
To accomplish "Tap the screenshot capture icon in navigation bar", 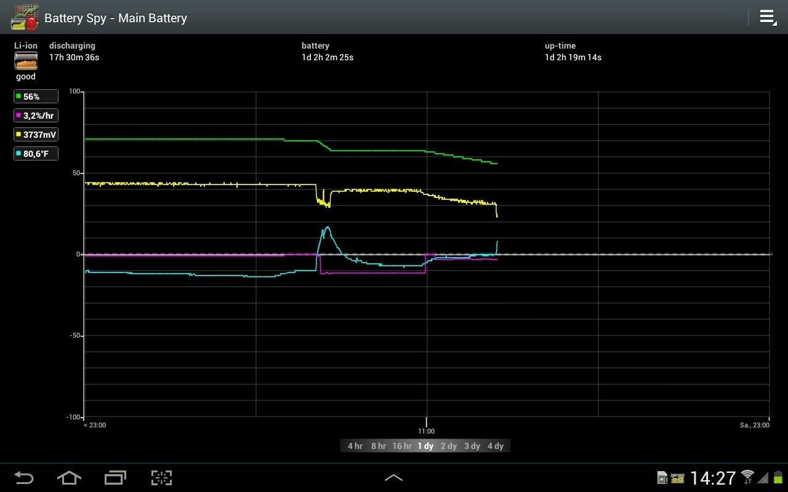I will [161, 478].
